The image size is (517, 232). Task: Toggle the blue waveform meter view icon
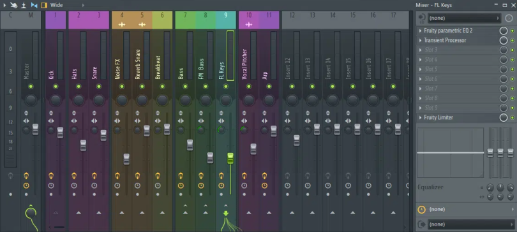[x=34, y=5]
